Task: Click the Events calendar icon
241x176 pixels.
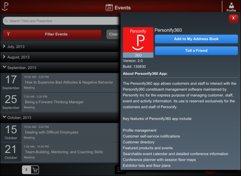Action: click(109, 7)
